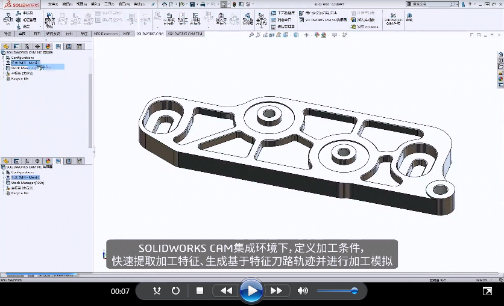This screenshot has height=306, width=504.
Task: Click the Define Machine icon
Action: [x=8, y=19]
